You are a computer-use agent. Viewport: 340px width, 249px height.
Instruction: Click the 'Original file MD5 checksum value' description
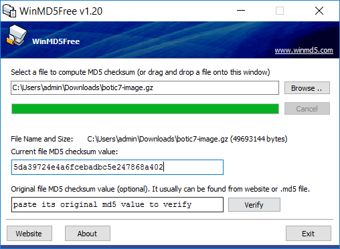point(160,189)
